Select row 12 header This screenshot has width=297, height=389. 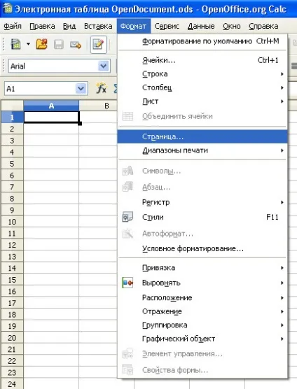click(12, 245)
